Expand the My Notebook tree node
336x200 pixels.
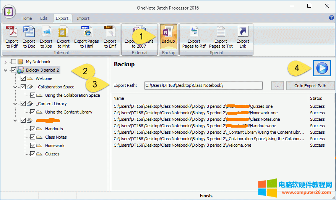click(x=5, y=62)
